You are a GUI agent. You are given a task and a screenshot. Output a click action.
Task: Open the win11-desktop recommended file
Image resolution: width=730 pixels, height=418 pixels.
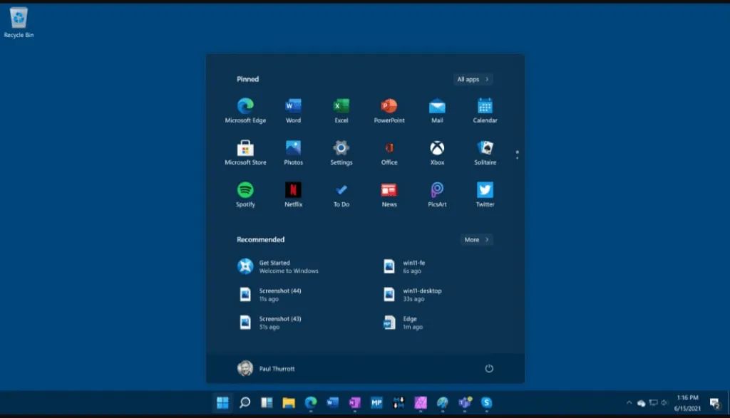tap(421, 294)
